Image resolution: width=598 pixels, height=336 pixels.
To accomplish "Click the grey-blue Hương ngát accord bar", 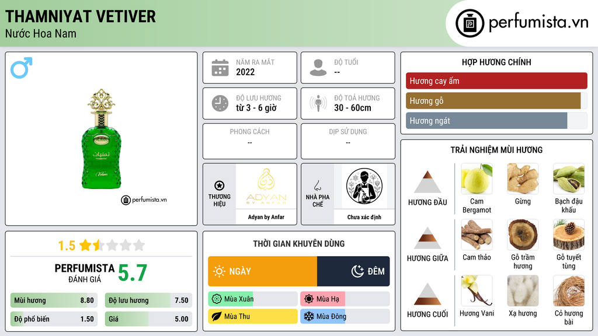I will 486,121.
